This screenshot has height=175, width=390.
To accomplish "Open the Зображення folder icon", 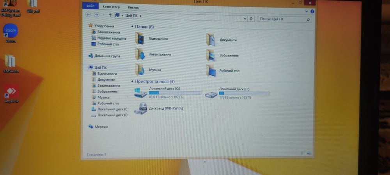I will (211, 55).
